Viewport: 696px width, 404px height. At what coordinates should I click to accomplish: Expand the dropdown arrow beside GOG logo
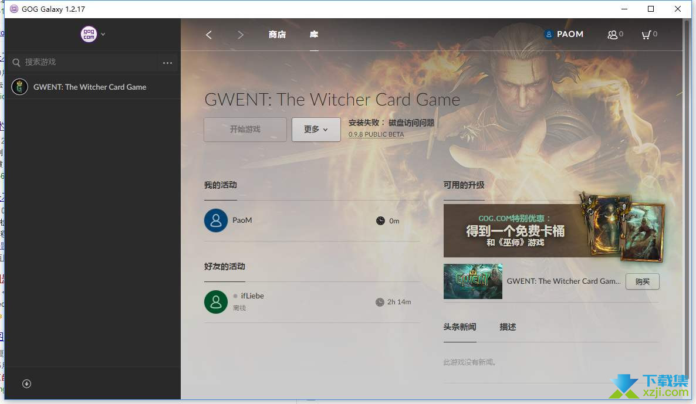tap(103, 34)
